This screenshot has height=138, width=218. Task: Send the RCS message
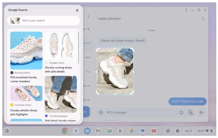[x=202, y=112]
